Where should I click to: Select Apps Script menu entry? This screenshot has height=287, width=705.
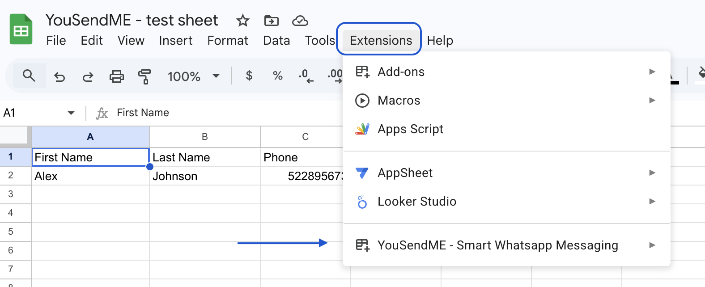pyautogui.click(x=506, y=129)
